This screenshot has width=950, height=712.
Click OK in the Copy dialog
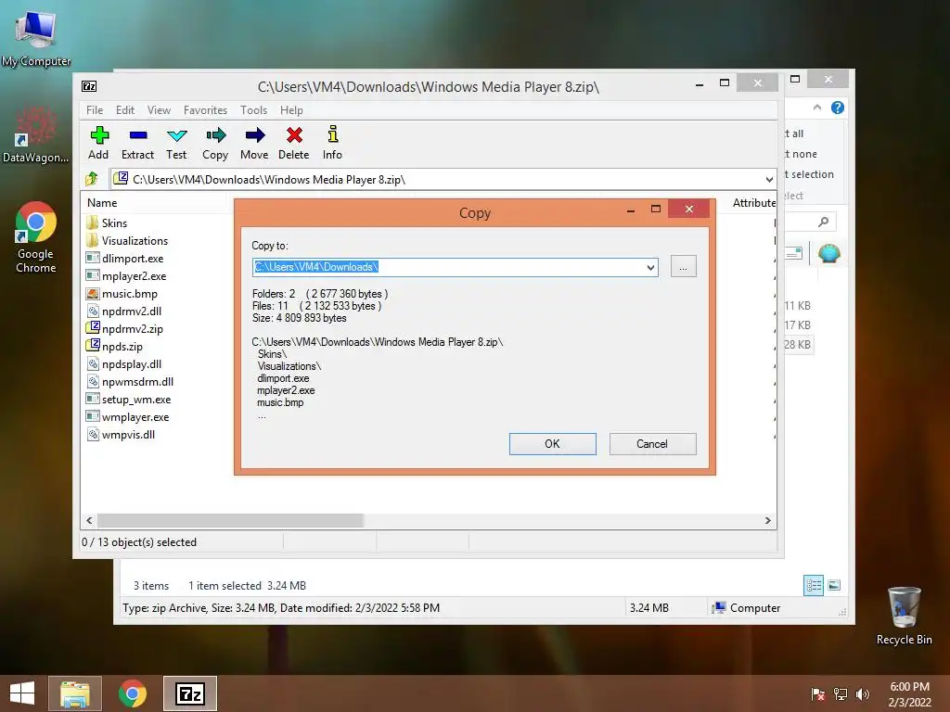(553, 444)
